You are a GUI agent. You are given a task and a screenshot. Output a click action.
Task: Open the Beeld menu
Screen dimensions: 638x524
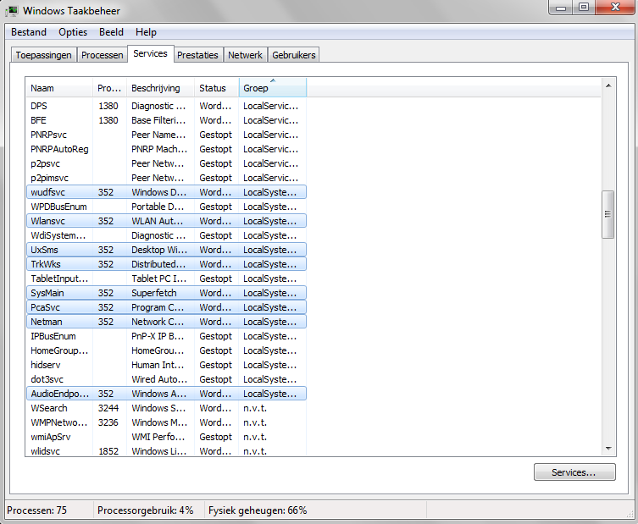click(x=111, y=32)
